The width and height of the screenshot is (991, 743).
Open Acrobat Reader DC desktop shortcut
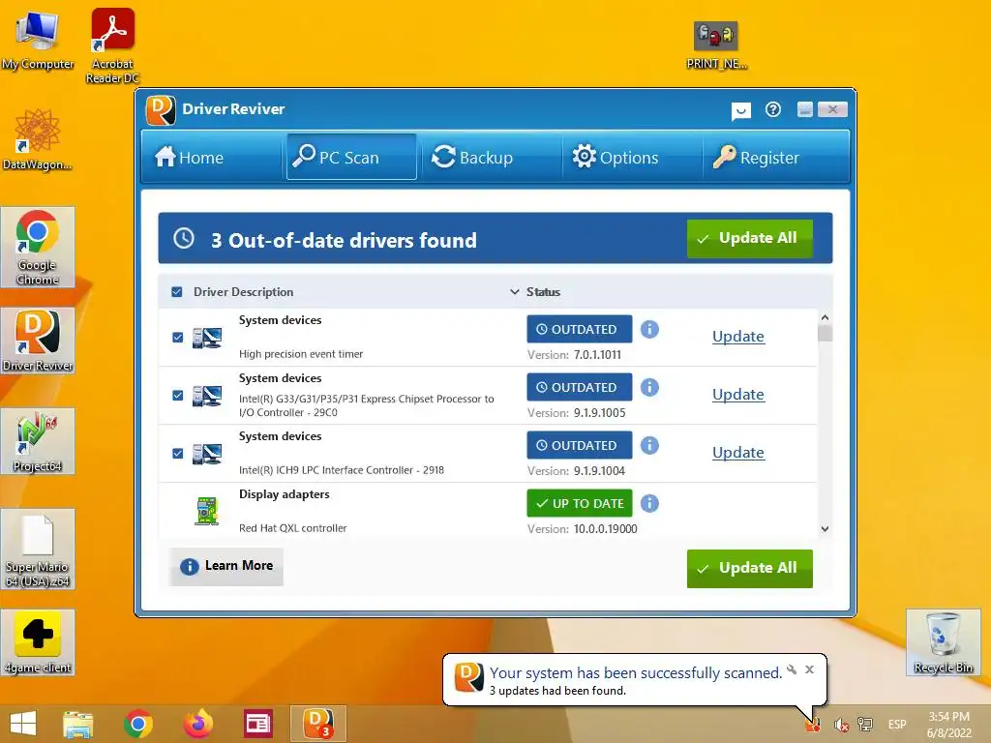112,45
